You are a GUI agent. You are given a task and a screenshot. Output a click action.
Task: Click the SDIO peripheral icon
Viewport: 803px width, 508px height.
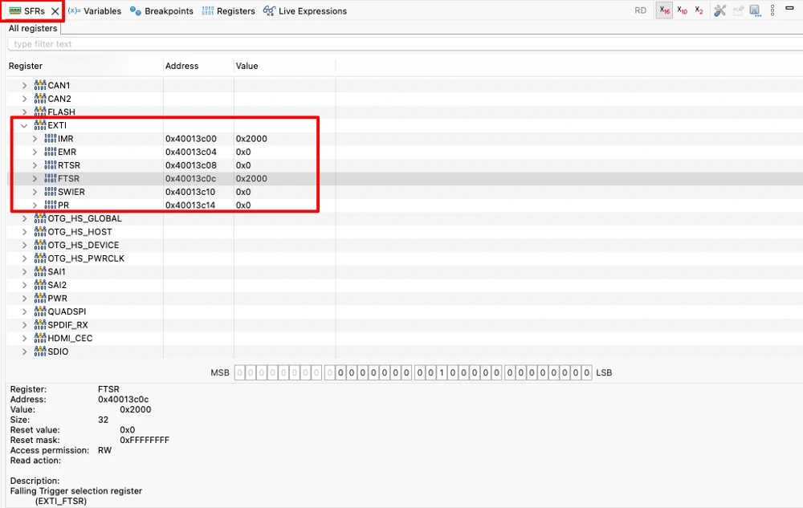40,351
